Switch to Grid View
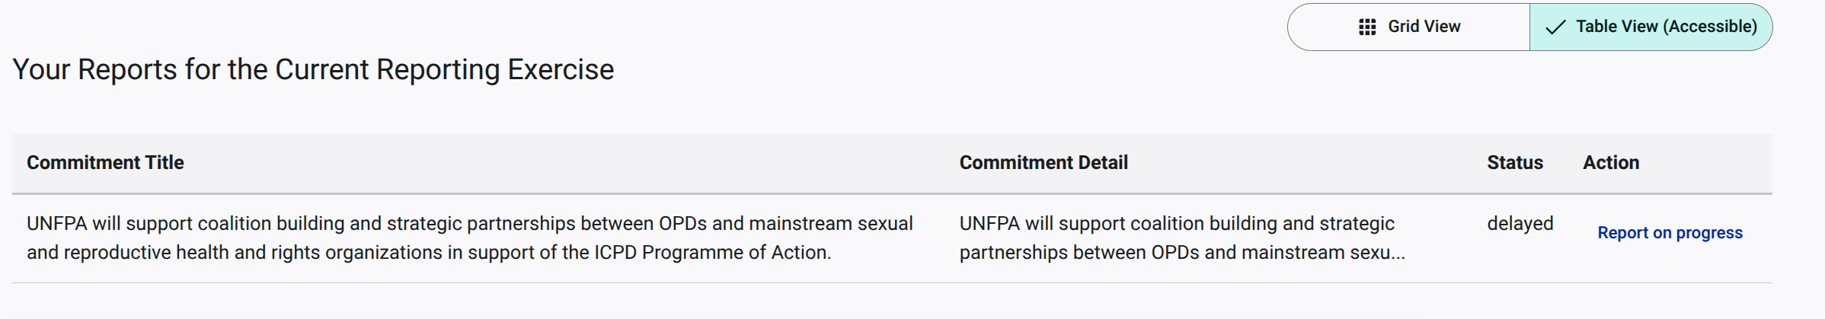The image size is (1825, 319). (x=1409, y=27)
